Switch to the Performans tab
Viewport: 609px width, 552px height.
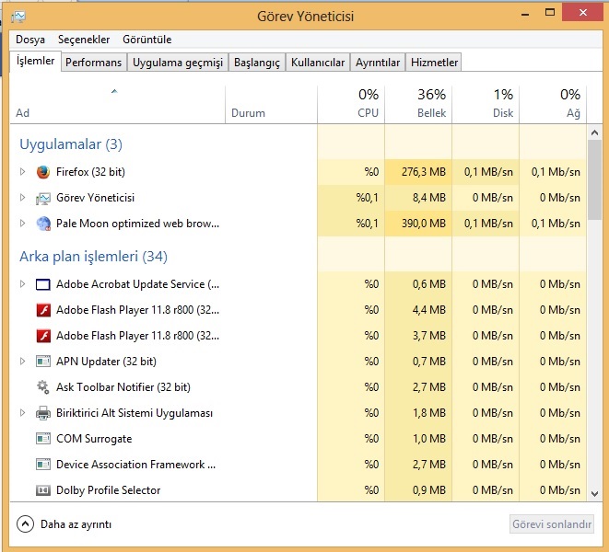[94, 63]
